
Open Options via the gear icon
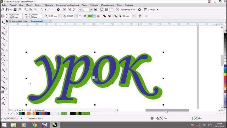point(139,10)
